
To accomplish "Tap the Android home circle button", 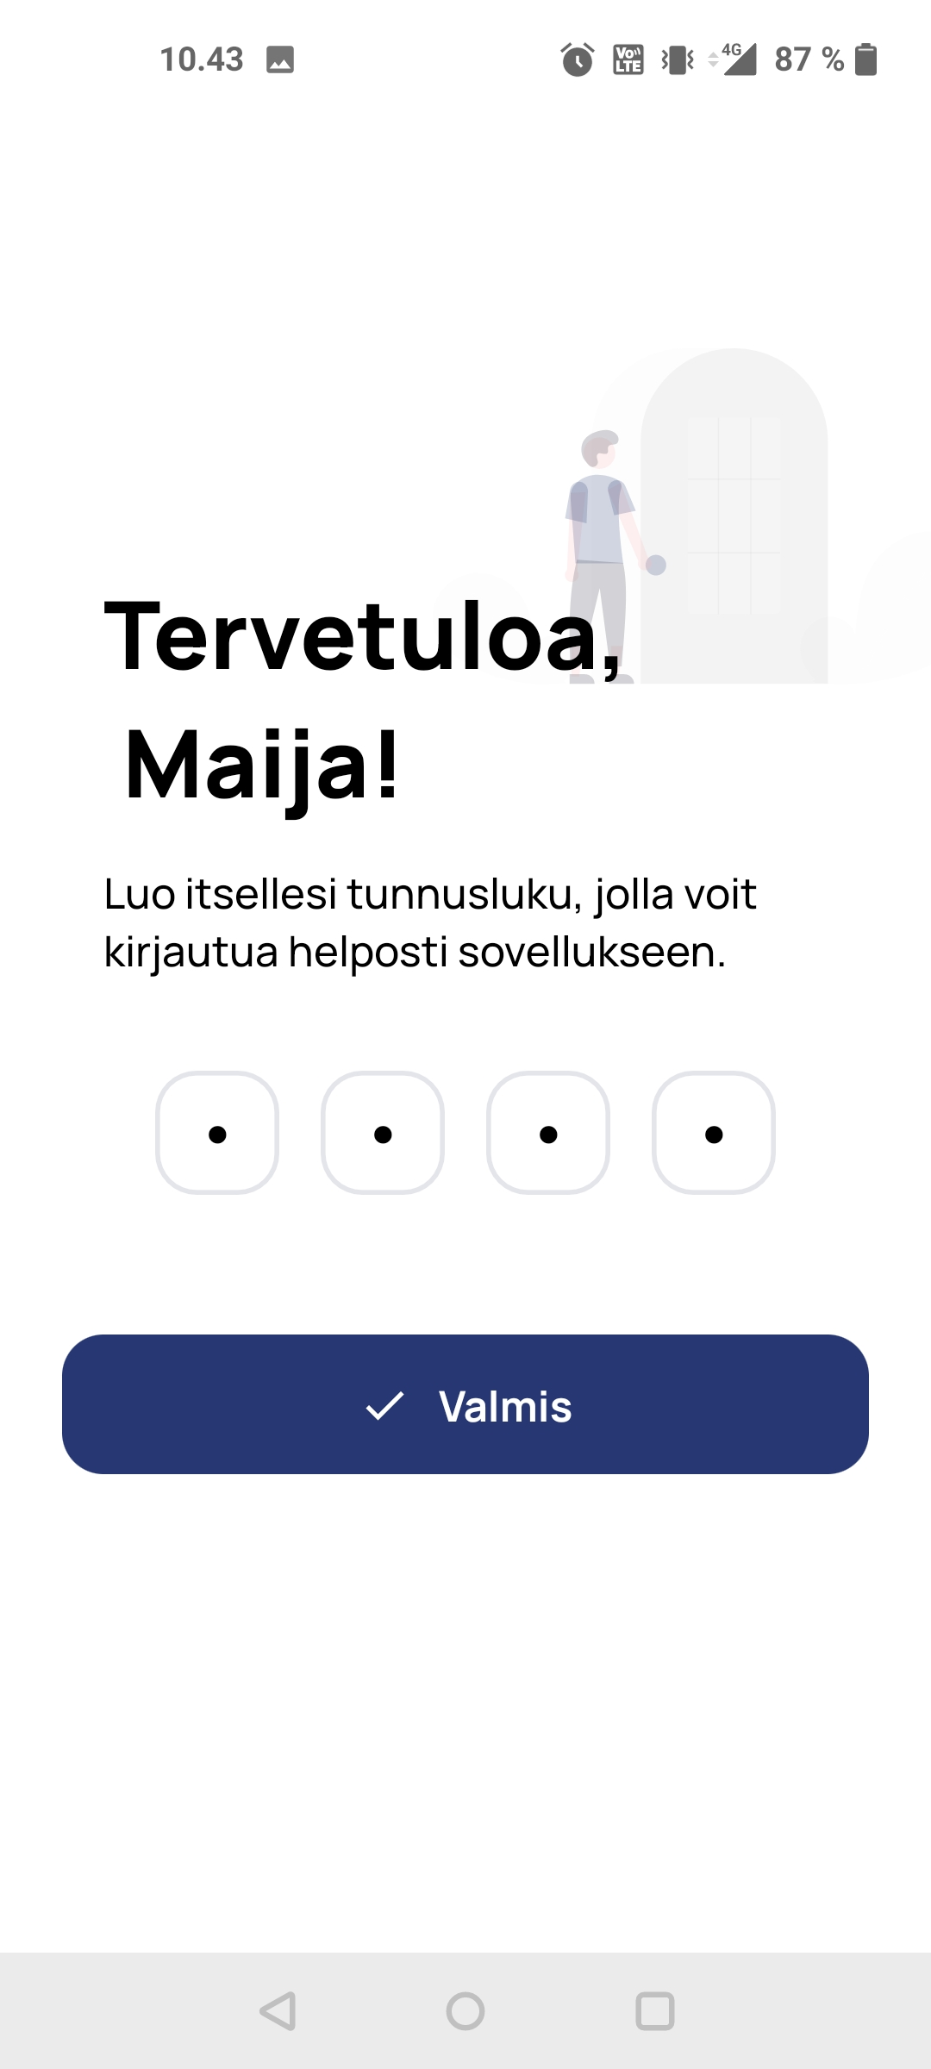I will [465, 2011].
